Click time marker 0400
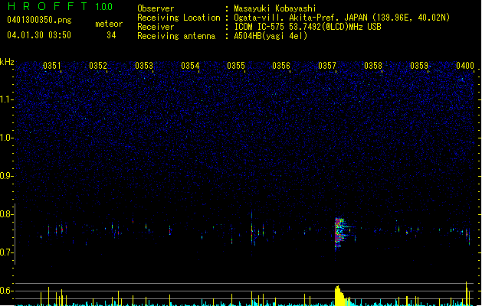482x306 pixels. pyautogui.click(x=465, y=66)
